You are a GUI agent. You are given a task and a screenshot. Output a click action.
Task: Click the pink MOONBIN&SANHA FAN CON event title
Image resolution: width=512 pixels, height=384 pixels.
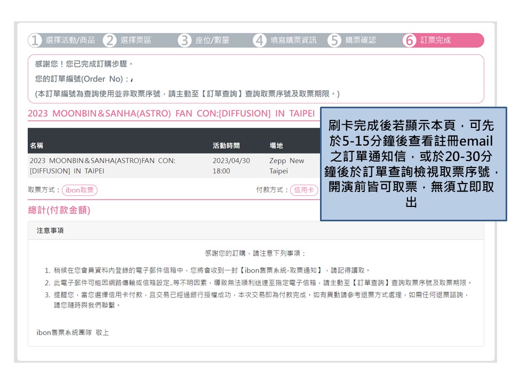(171, 114)
